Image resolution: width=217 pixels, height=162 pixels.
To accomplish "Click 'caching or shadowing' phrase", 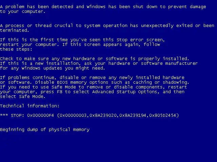I will click(x=160, y=82).
